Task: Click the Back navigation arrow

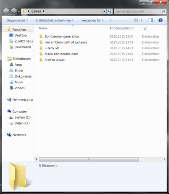Action: click(6, 11)
